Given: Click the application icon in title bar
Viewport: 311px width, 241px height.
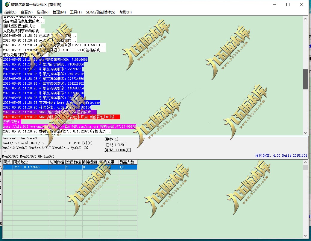Looking at the screenshot, I should pyautogui.click(x=7, y=4).
